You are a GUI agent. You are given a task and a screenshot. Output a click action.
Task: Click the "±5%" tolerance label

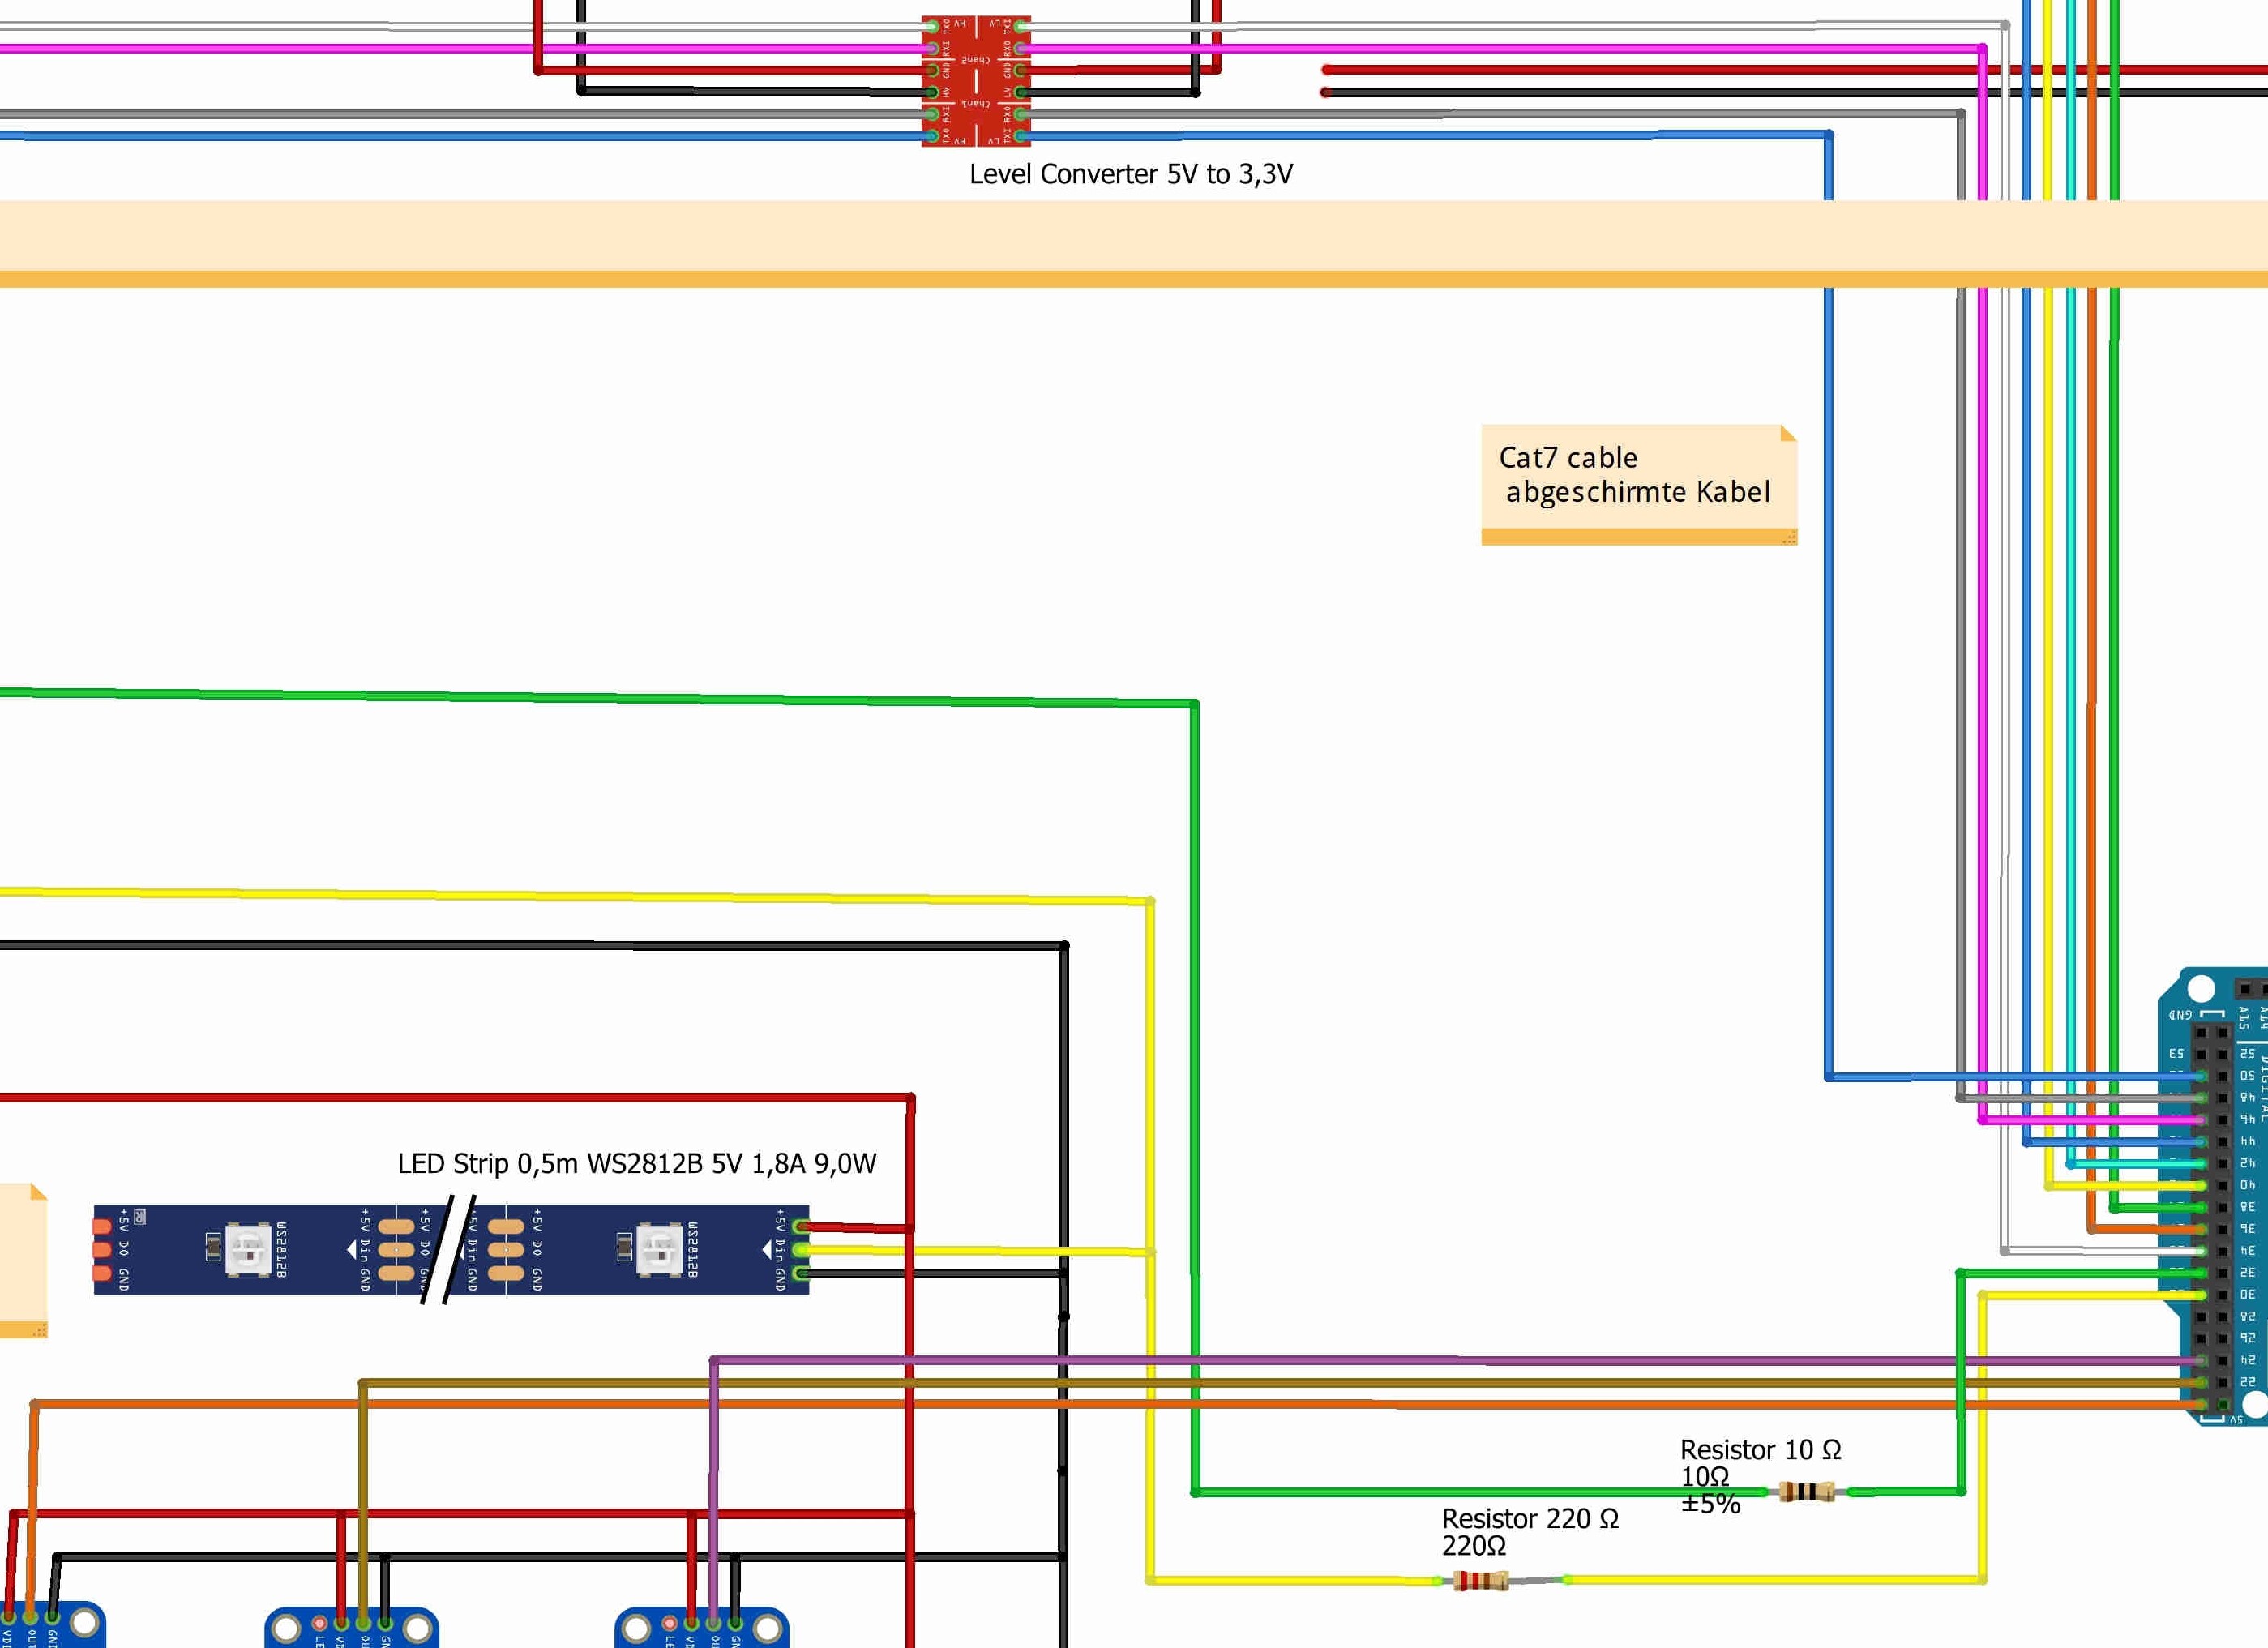click(x=1711, y=1504)
